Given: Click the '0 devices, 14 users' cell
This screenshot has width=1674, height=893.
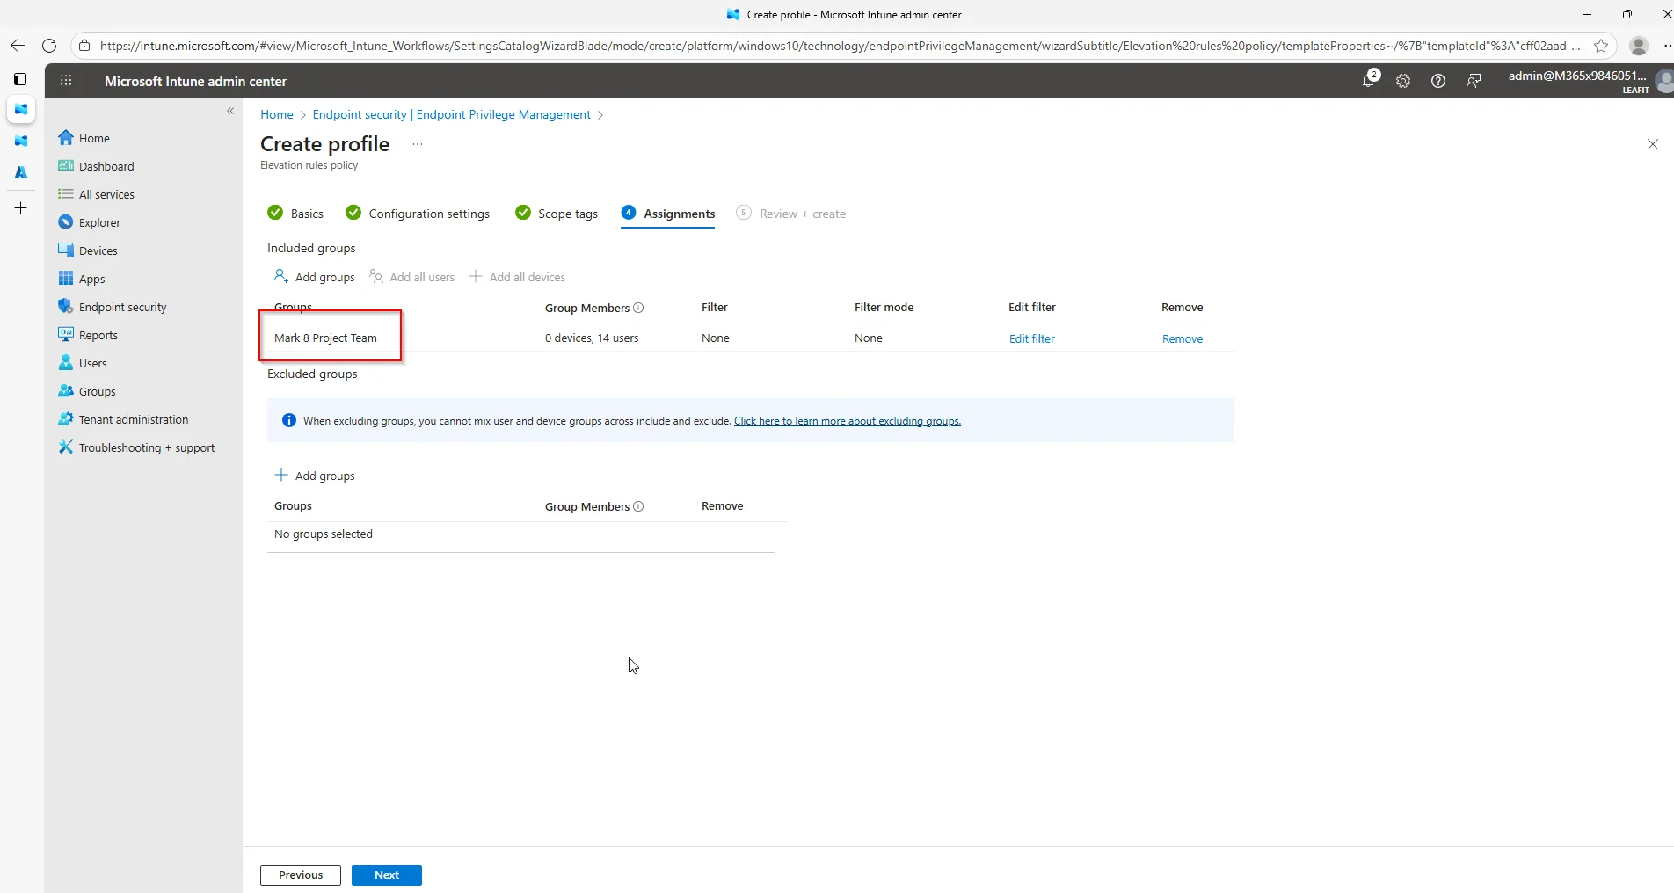Looking at the screenshot, I should (x=592, y=338).
